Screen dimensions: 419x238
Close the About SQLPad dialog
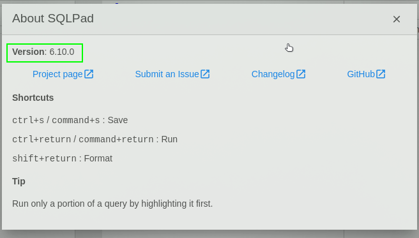pos(397,19)
